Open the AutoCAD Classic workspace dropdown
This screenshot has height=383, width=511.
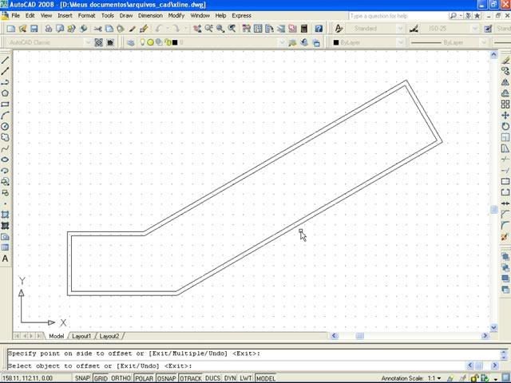click(x=88, y=42)
